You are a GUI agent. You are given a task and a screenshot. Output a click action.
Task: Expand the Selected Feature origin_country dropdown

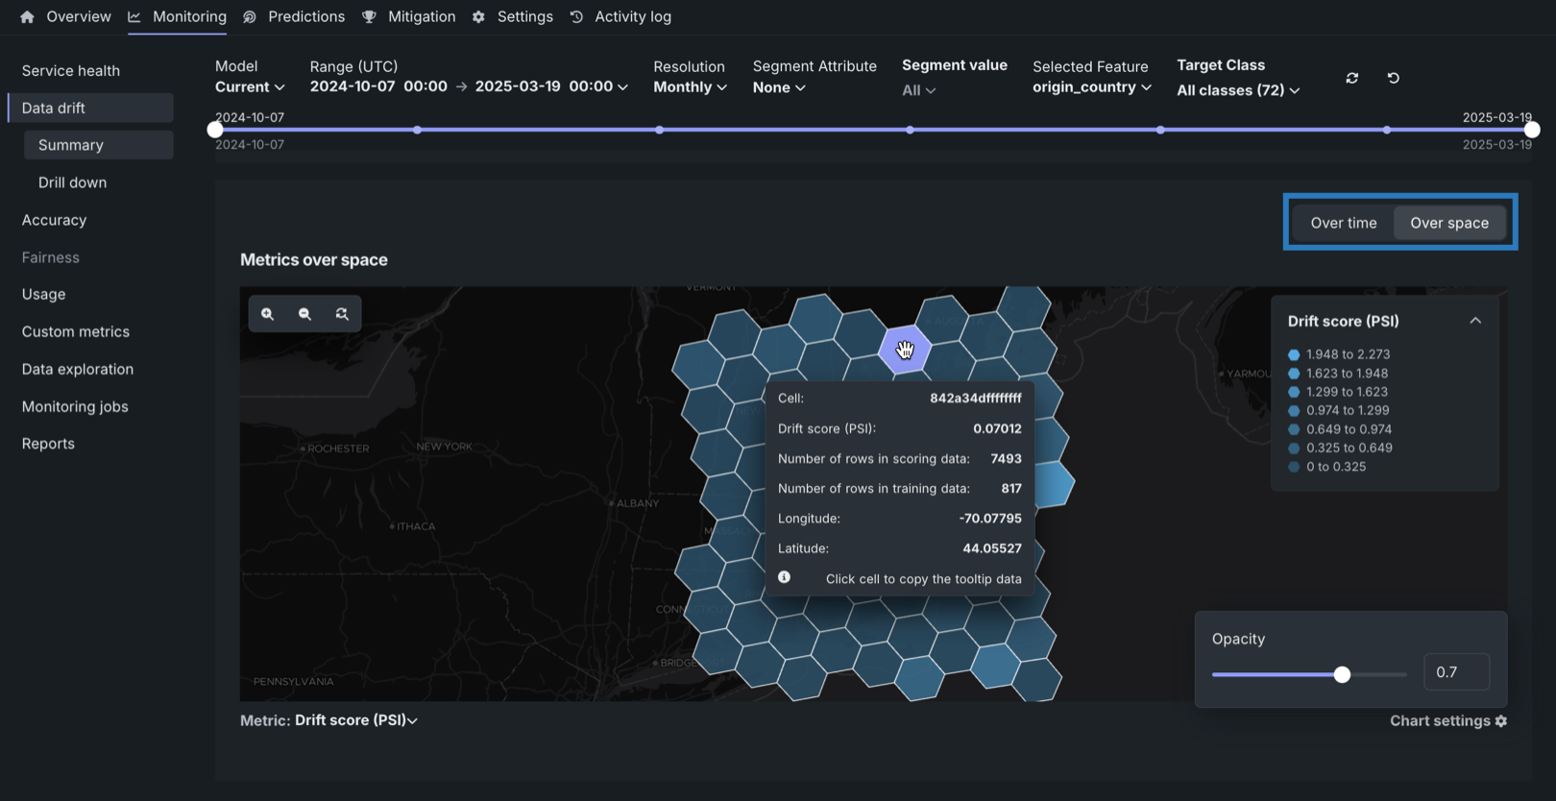pyautogui.click(x=1091, y=87)
